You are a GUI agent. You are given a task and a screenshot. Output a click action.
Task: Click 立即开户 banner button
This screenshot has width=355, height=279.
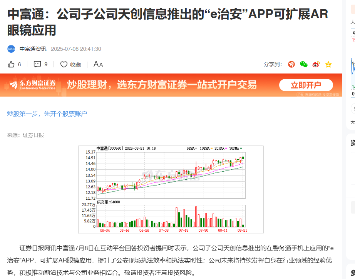tap(306, 85)
